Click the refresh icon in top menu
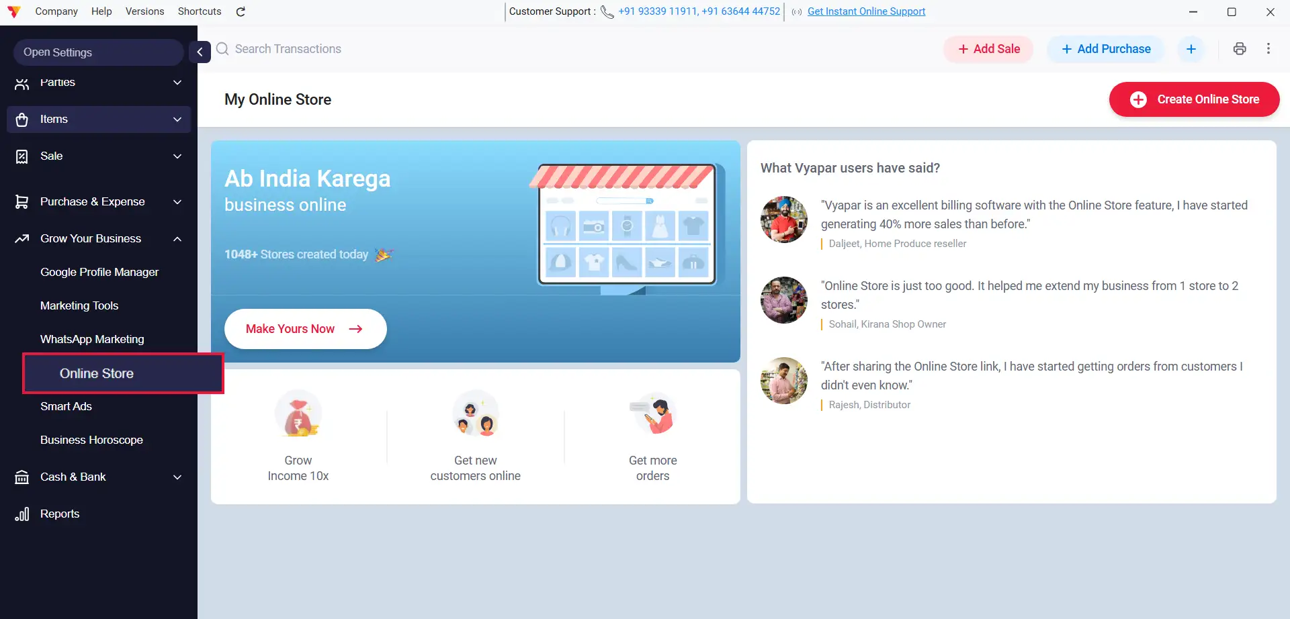 241,11
